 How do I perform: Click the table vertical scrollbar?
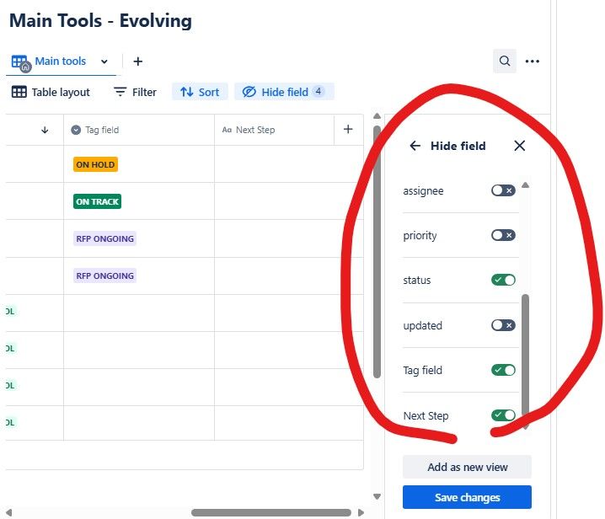[x=377, y=251]
